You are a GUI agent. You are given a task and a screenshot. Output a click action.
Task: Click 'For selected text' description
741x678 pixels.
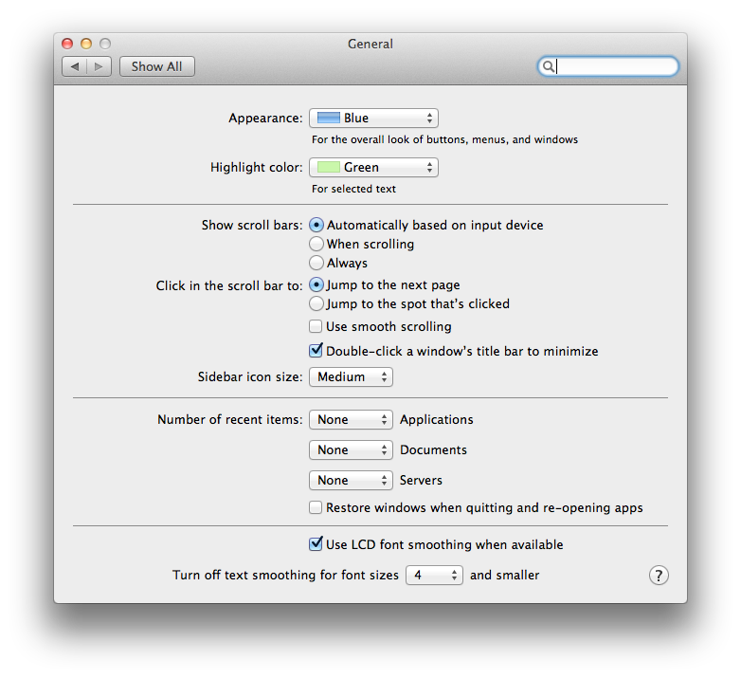(x=353, y=189)
